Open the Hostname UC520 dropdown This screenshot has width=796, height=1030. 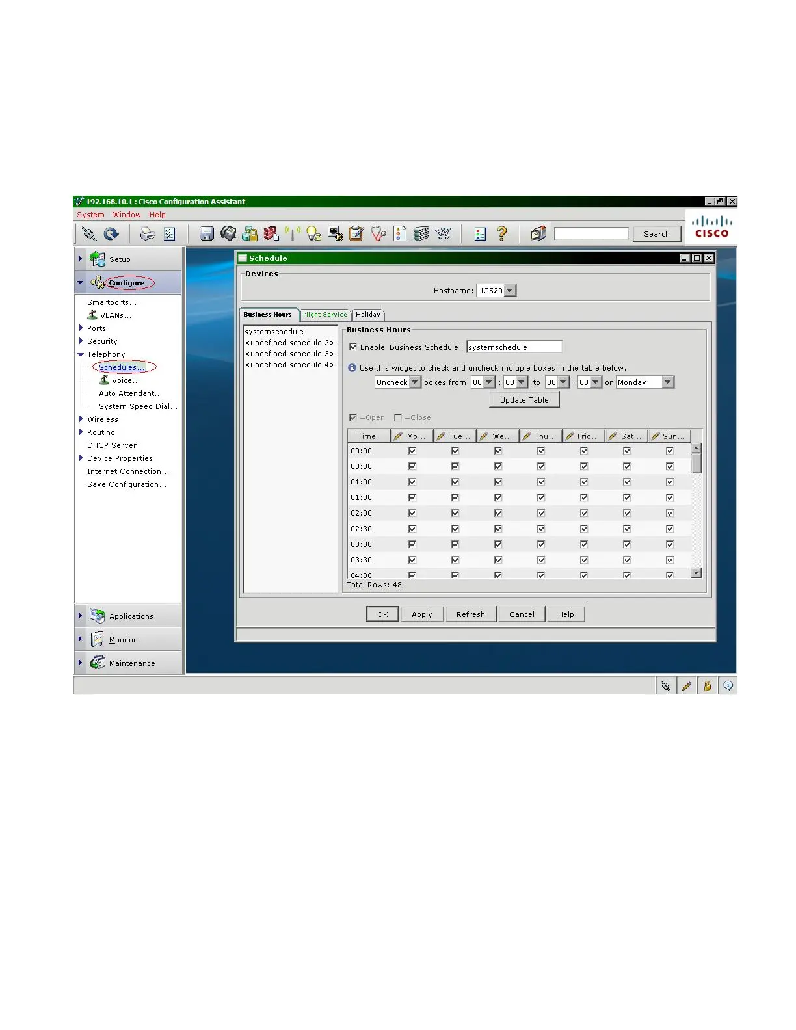tap(510, 291)
